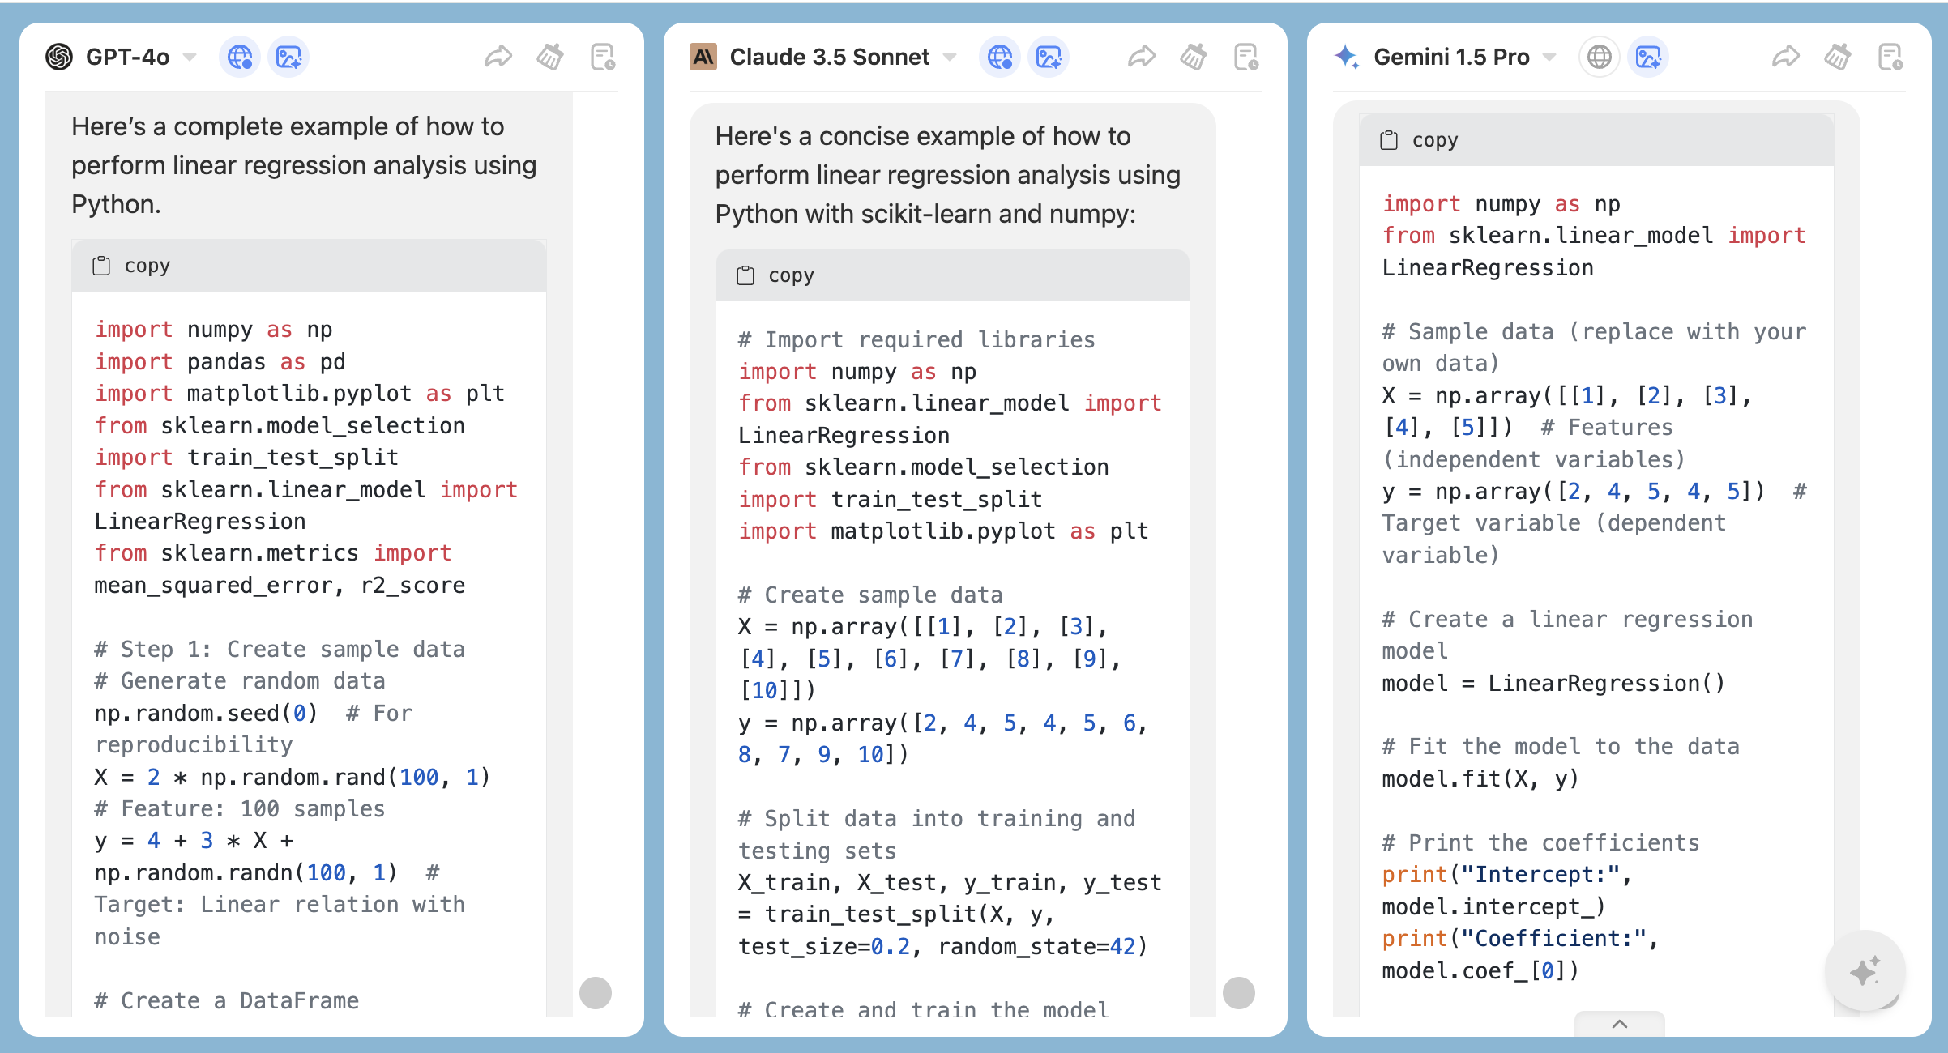Click share arrow in GPT-4o panel
The width and height of the screenshot is (1948, 1053).
pos(498,57)
